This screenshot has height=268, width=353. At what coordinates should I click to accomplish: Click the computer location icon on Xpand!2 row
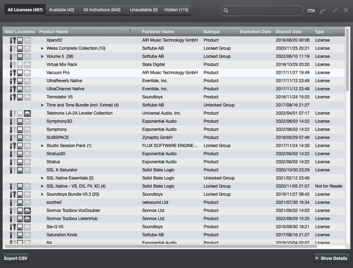[20, 41]
